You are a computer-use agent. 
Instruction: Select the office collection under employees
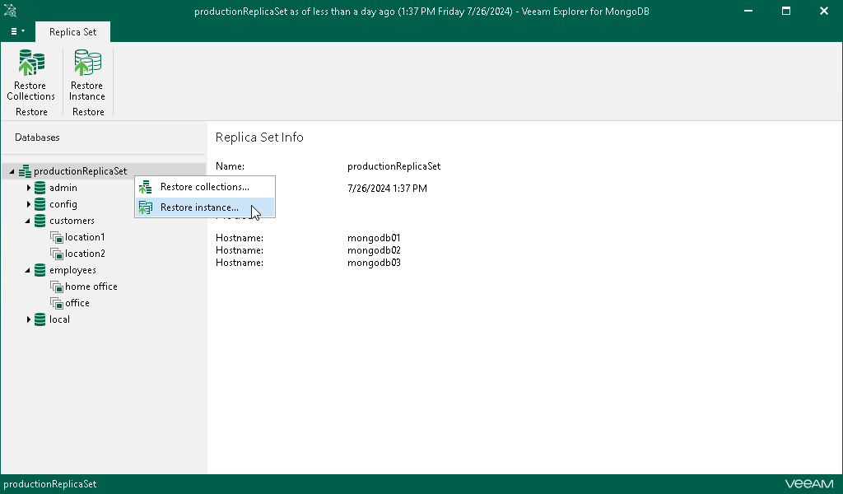click(77, 303)
